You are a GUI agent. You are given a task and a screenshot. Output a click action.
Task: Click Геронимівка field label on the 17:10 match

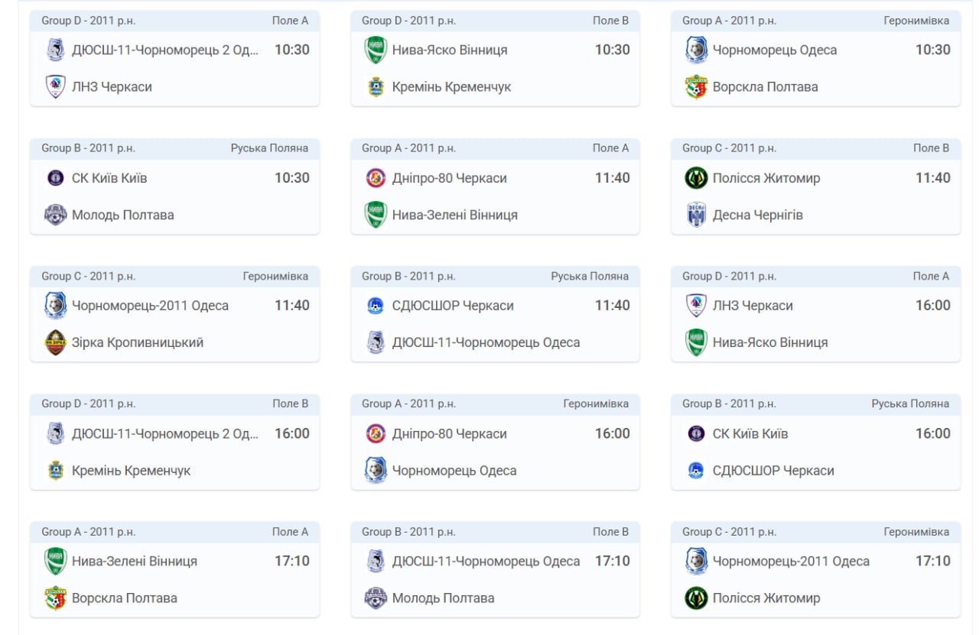click(916, 532)
